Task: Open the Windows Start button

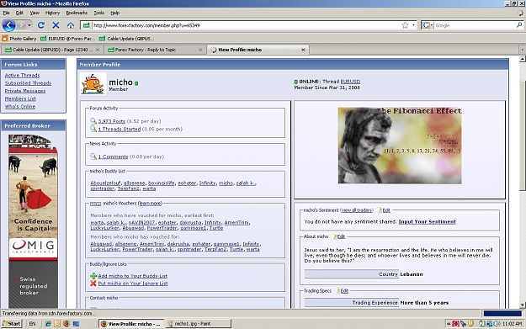Action: [x=11, y=324]
